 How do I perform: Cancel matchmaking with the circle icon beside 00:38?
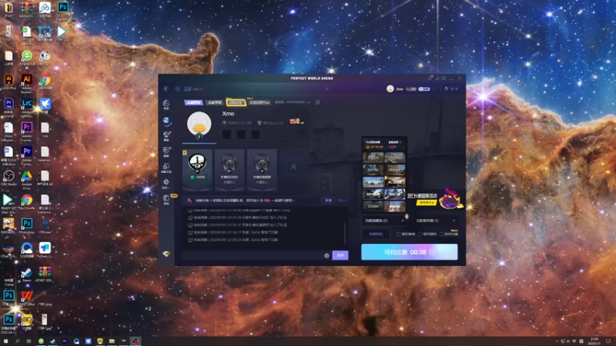click(432, 252)
